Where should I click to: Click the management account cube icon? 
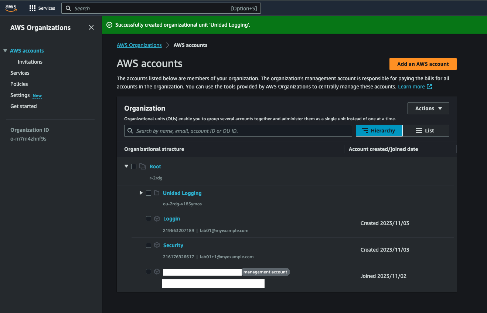pyautogui.click(x=157, y=272)
